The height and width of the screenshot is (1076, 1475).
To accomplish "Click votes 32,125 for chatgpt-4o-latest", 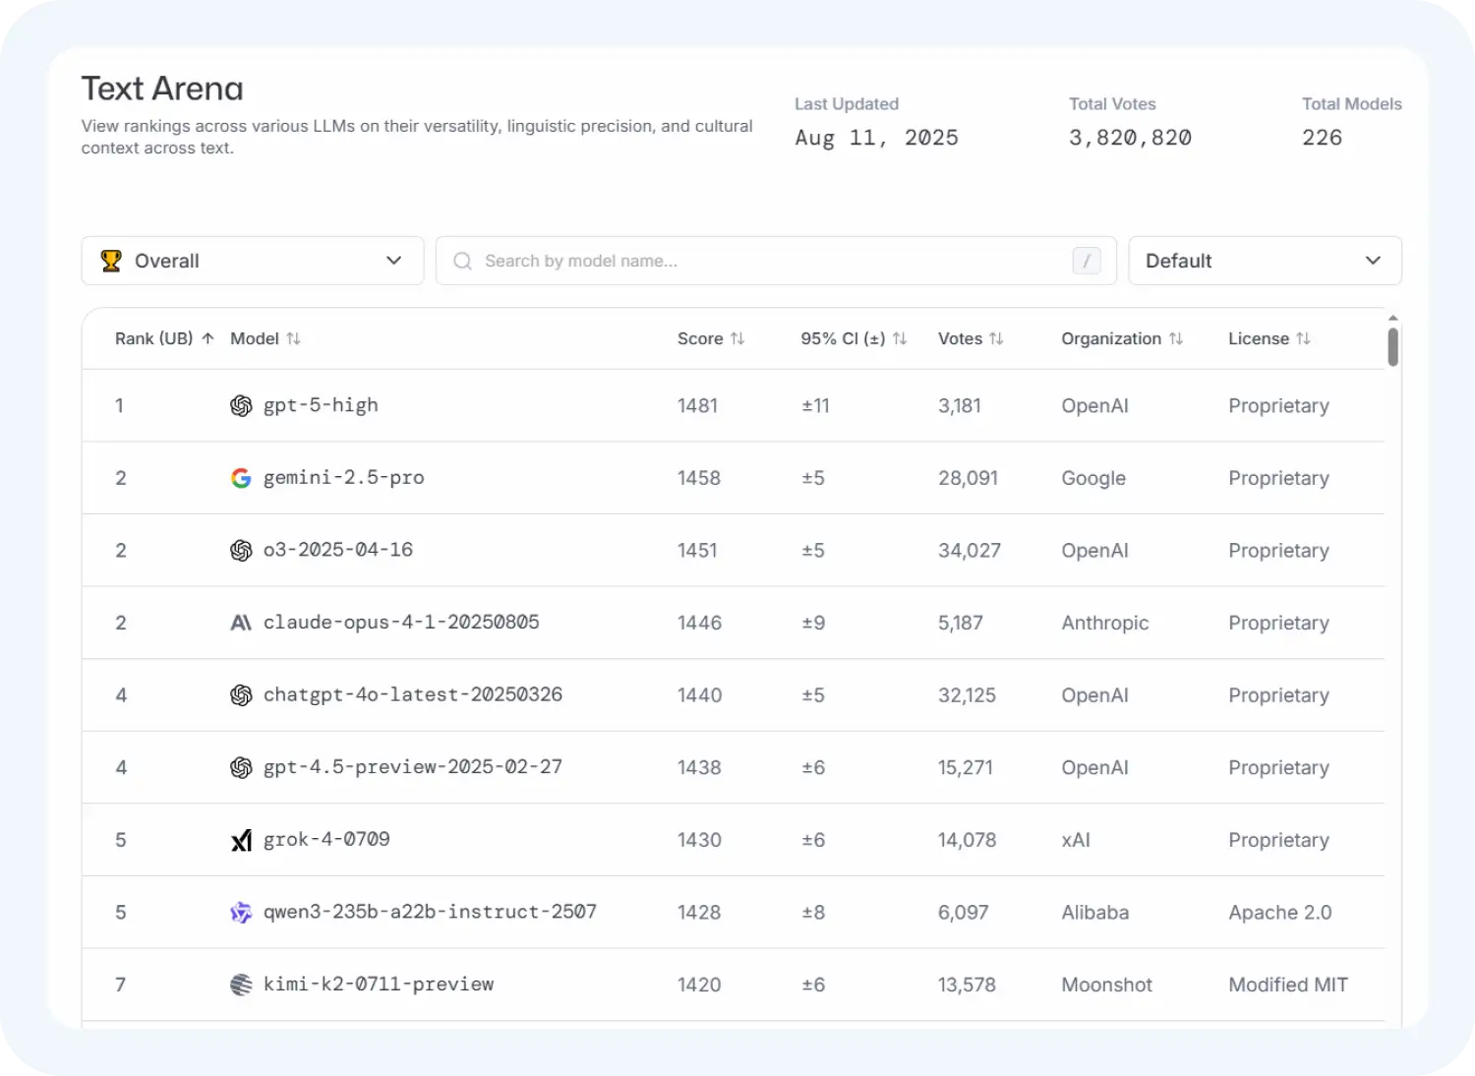I will point(967,695).
